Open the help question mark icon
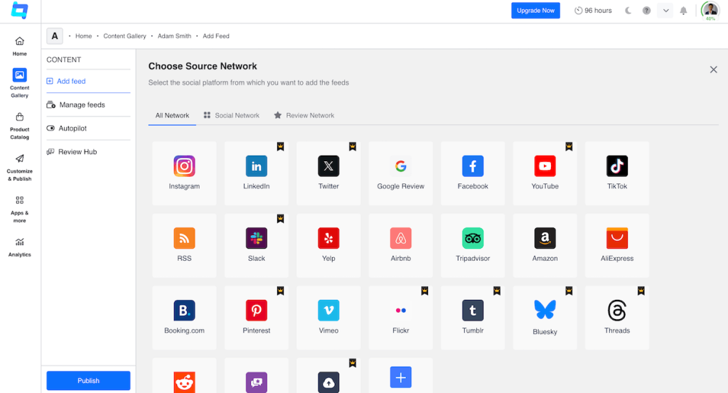 point(646,10)
